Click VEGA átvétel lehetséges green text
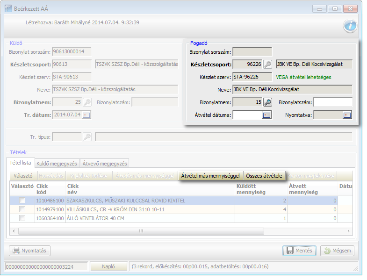This screenshot has width=367, height=280. point(303,77)
